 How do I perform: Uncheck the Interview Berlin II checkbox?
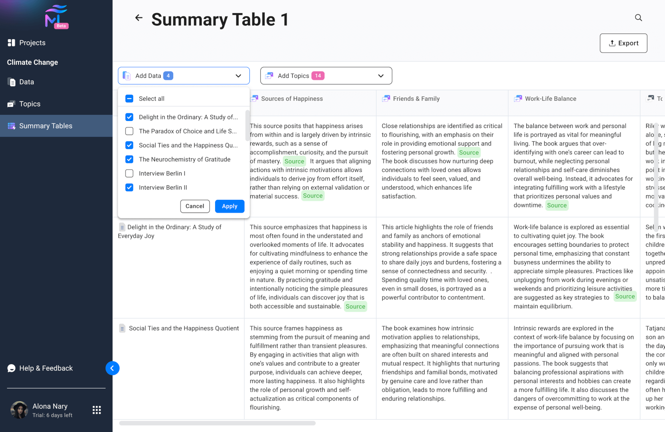[x=129, y=188]
